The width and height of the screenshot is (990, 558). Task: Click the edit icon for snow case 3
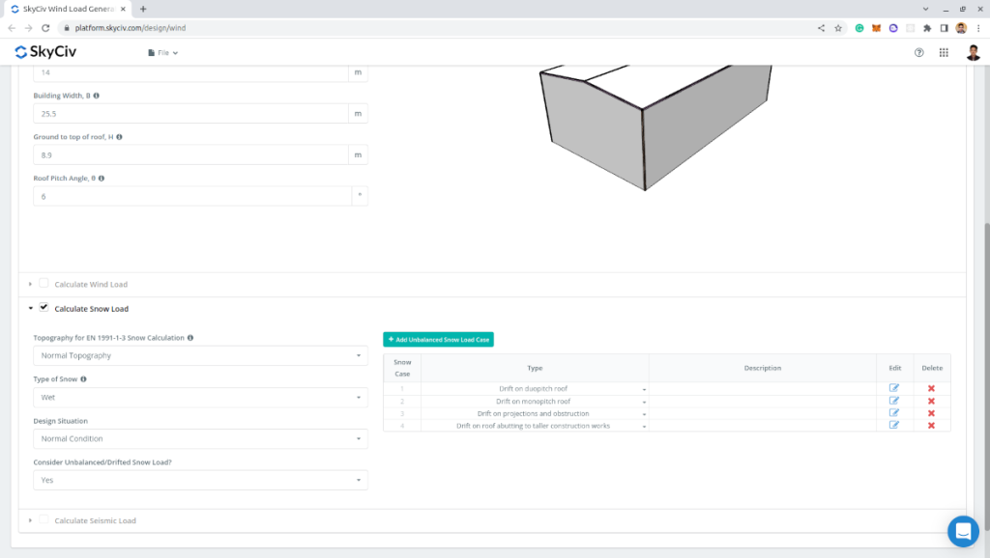point(894,413)
